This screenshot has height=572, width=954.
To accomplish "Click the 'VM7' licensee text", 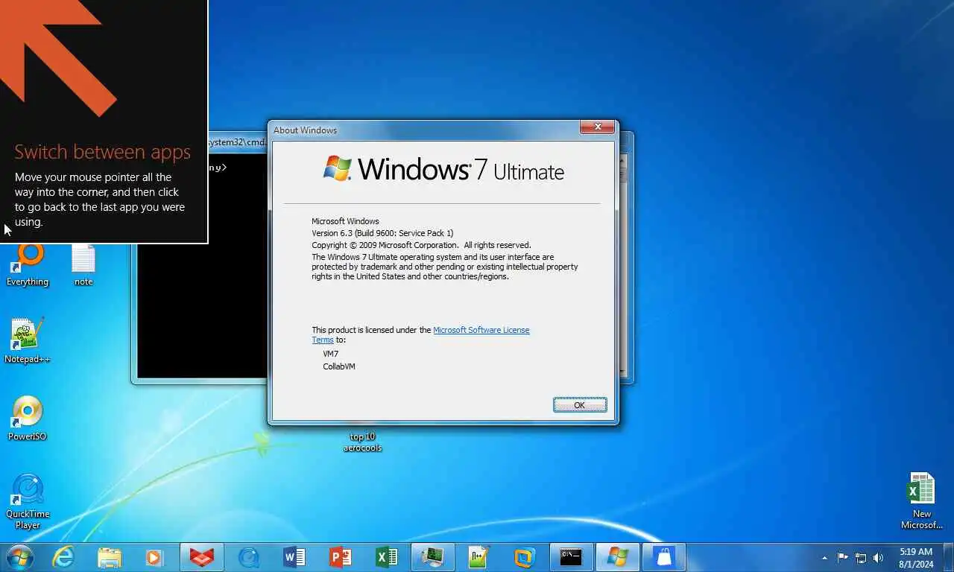I will point(330,354).
